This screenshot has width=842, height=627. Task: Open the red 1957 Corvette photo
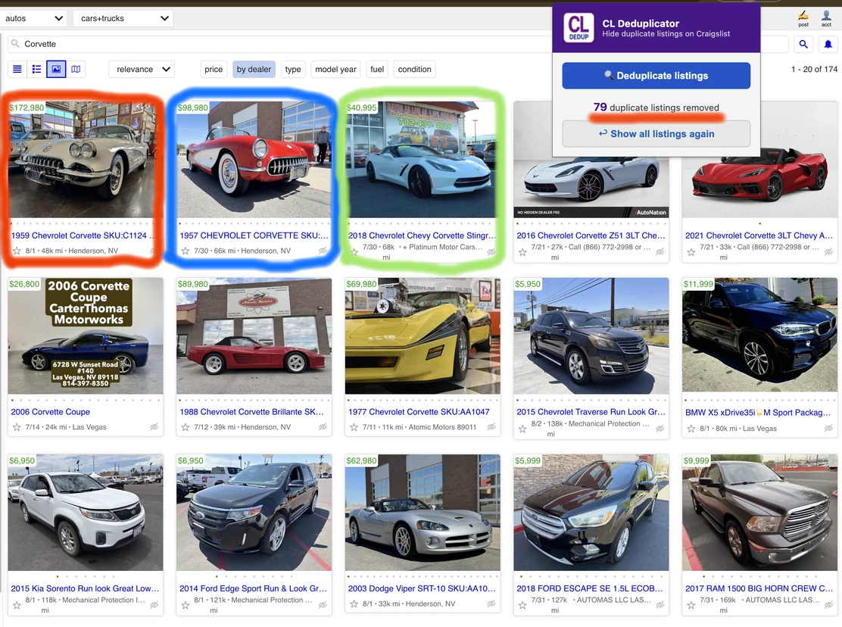[x=254, y=160]
